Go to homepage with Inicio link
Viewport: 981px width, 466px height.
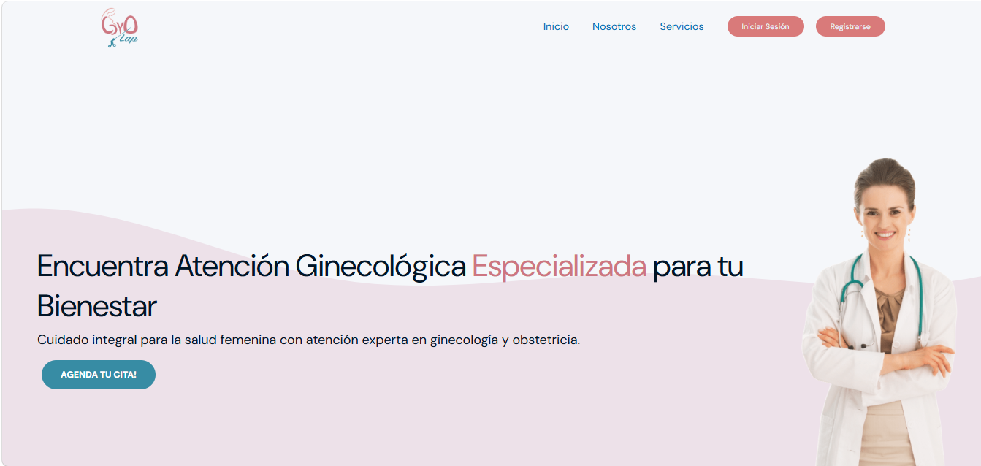pos(556,26)
